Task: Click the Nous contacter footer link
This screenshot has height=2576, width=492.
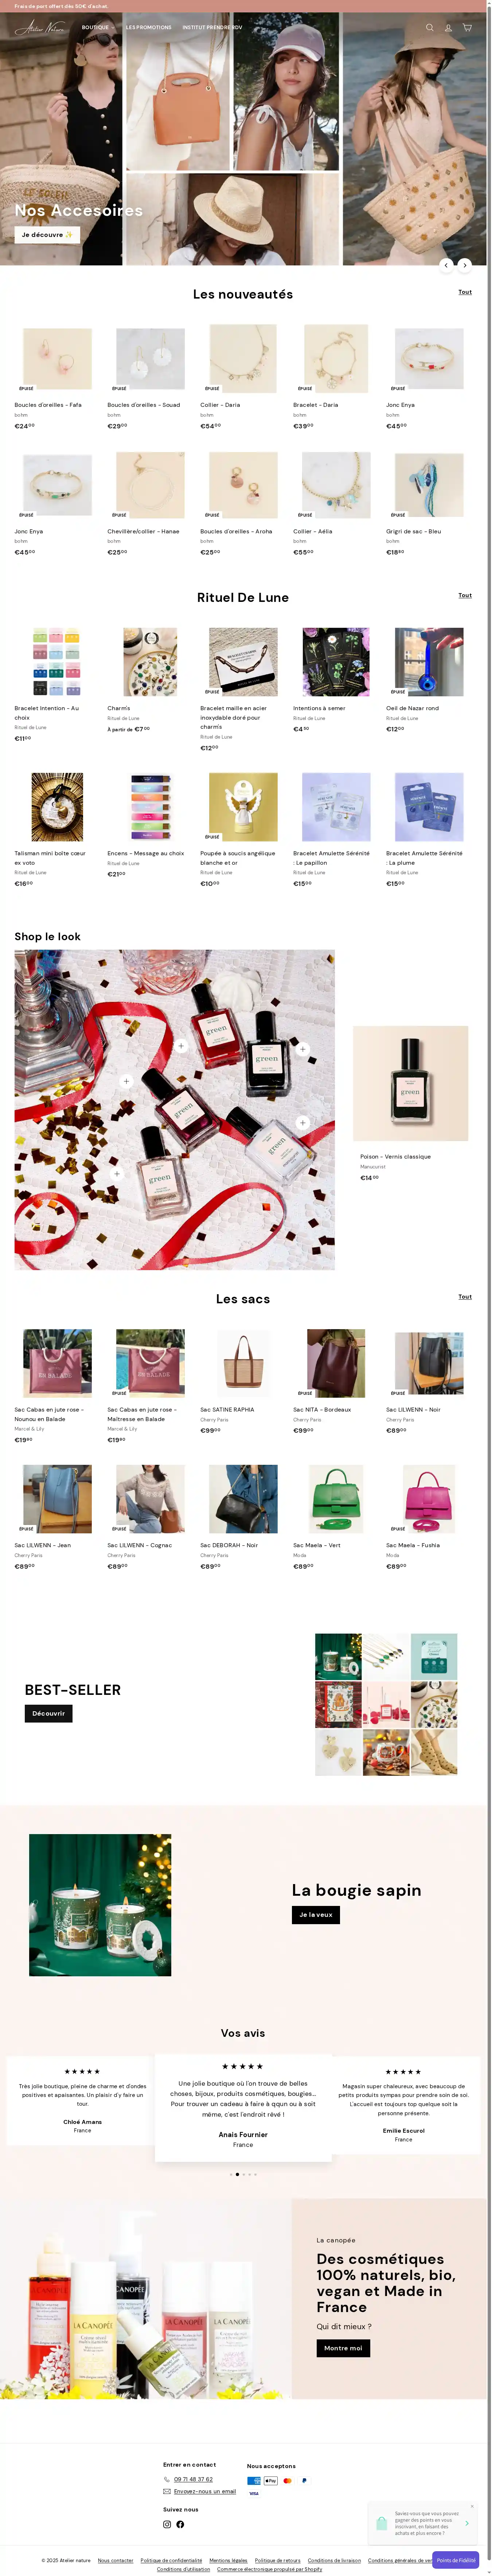Action: pos(115,2560)
